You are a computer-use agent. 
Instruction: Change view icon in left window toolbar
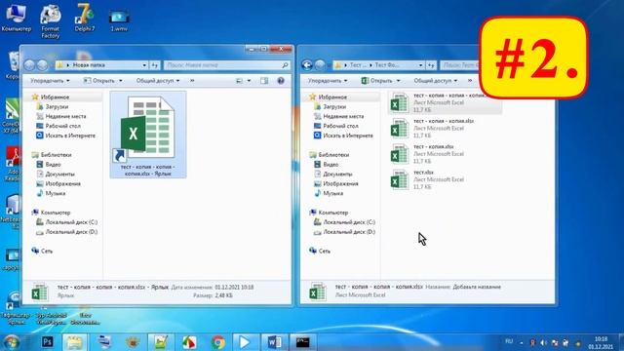click(x=239, y=81)
